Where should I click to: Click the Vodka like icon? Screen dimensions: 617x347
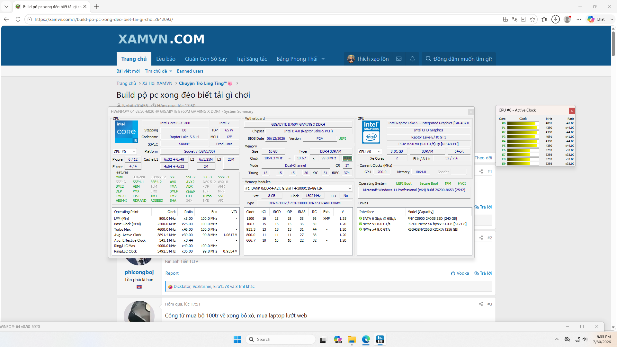pyautogui.click(x=453, y=273)
